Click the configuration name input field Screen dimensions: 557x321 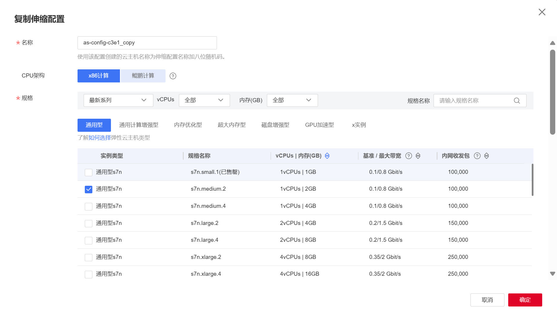[x=147, y=43]
